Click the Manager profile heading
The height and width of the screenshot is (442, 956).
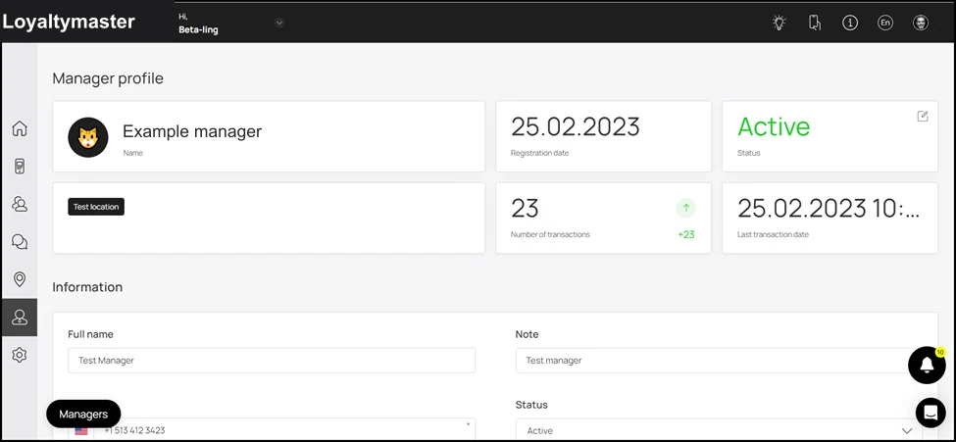tap(108, 78)
